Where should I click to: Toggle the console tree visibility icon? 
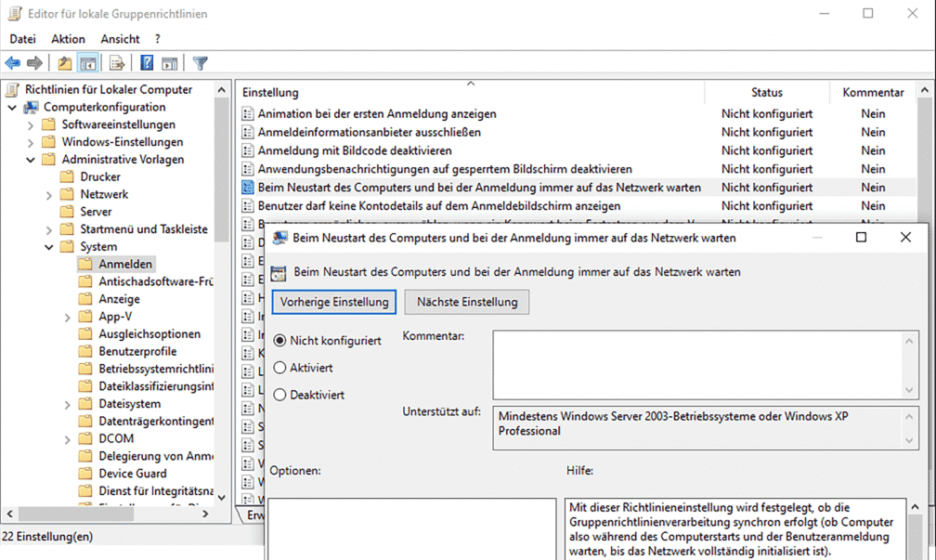pos(86,62)
